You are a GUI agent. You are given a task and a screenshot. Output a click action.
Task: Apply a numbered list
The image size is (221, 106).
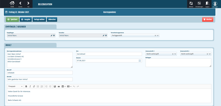(42, 86)
